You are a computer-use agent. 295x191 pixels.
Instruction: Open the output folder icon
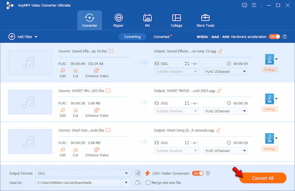tap(138, 183)
